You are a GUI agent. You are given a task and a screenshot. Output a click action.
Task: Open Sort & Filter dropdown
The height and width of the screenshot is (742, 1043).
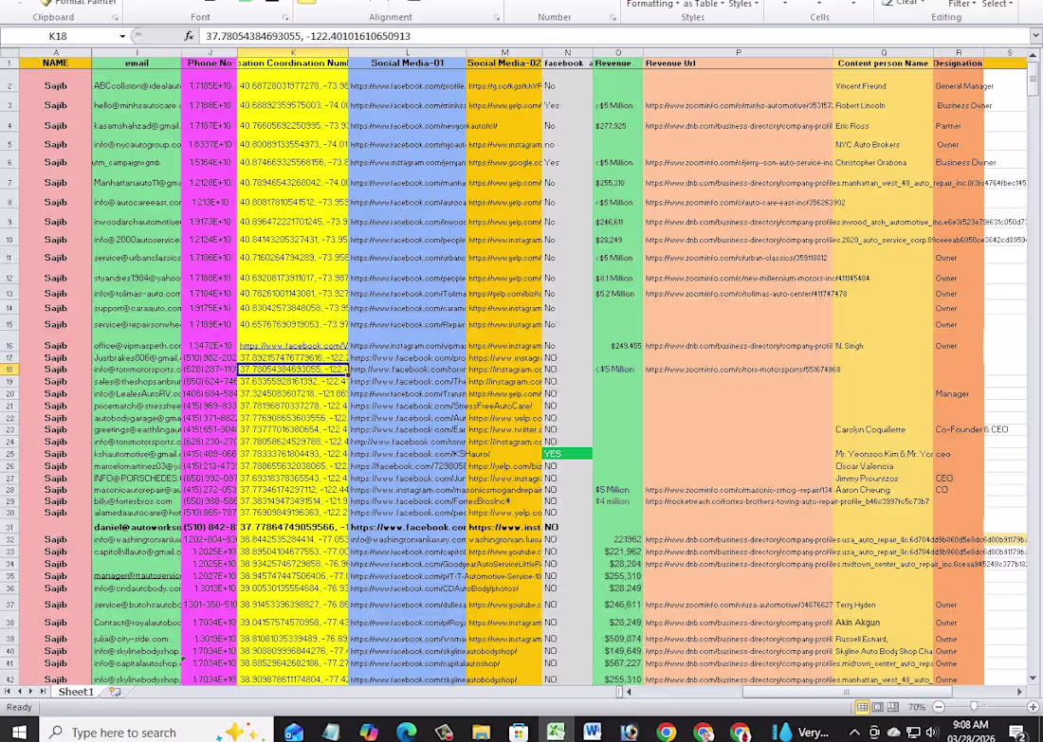[961, 4]
